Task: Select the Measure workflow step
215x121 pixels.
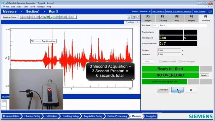Action: (x=137, y=116)
